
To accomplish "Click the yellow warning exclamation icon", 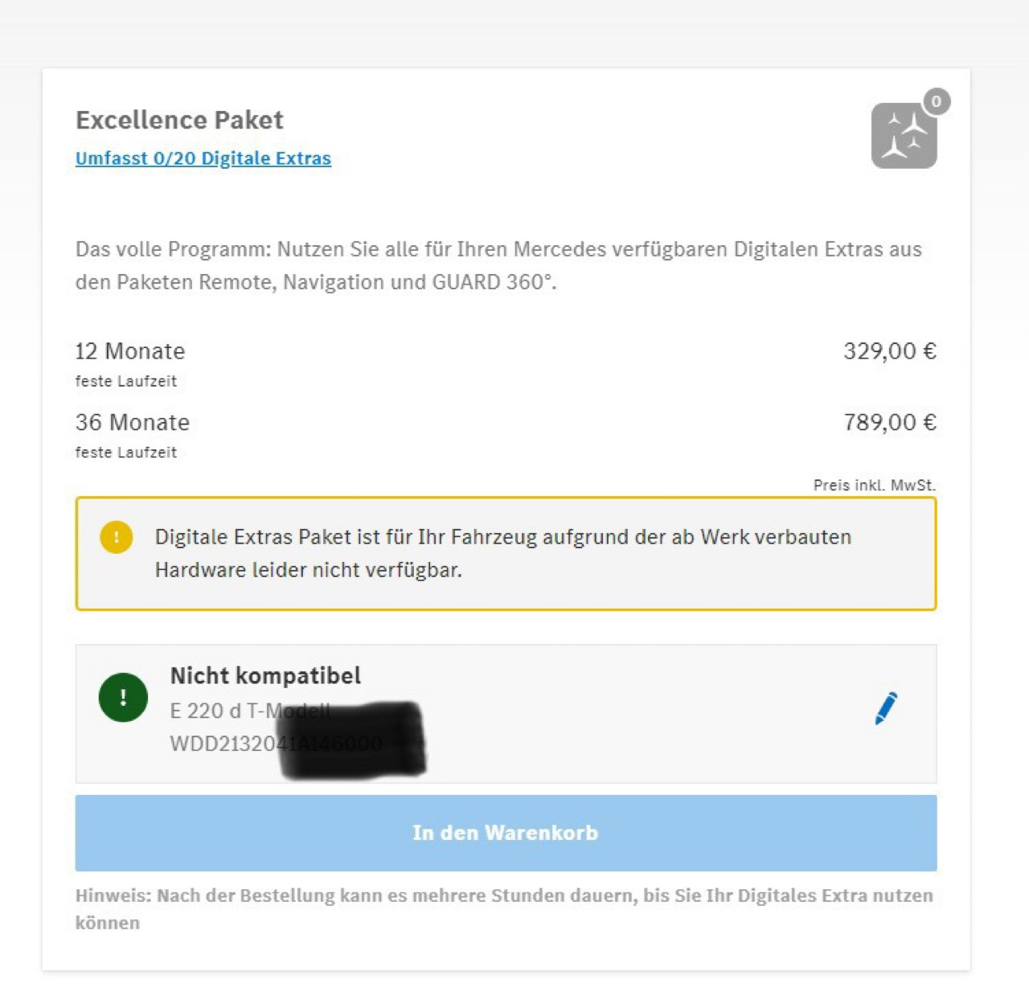I will click(116, 537).
